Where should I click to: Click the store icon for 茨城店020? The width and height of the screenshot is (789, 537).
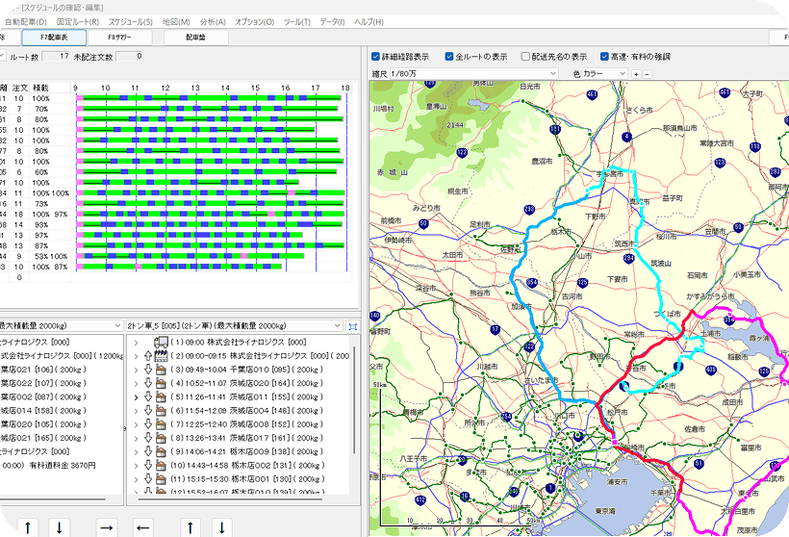(x=161, y=383)
